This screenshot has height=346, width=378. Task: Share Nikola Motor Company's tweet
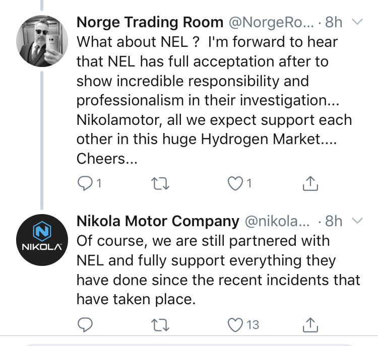pos(311,324)
